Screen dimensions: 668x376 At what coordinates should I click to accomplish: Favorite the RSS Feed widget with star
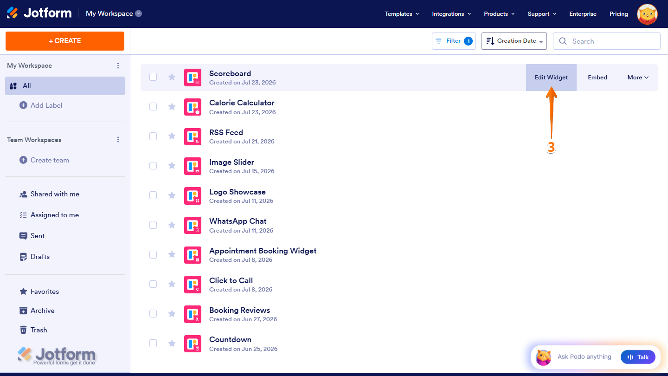tap(172, 136)
